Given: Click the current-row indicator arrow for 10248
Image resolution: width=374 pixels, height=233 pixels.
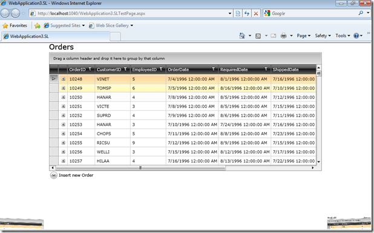Looking at the screenshot, I should 54,79.
